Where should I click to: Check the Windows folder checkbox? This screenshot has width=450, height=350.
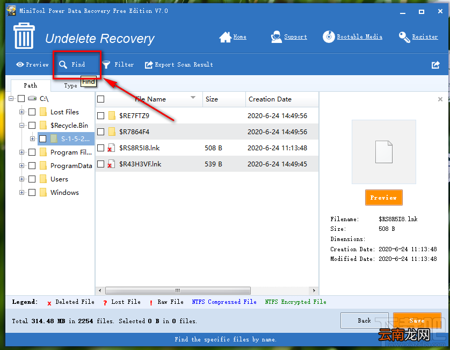pyautogui.click(x=32, y=192)
